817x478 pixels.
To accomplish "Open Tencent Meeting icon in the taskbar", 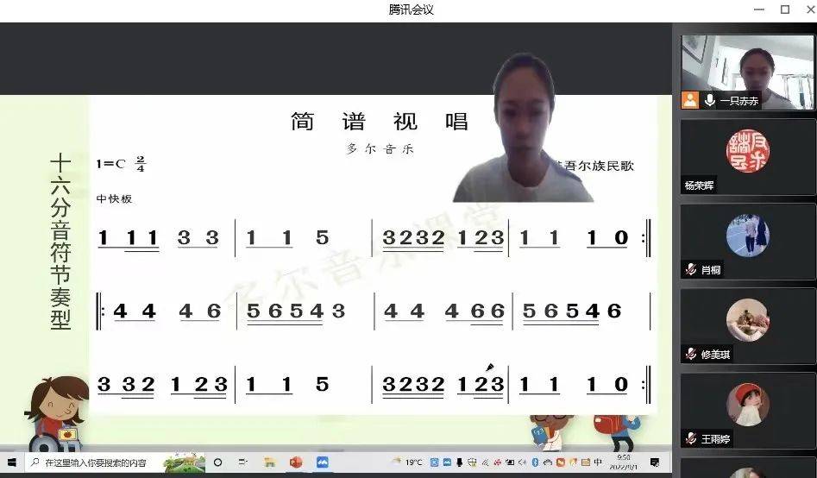I will coord(323,462).
